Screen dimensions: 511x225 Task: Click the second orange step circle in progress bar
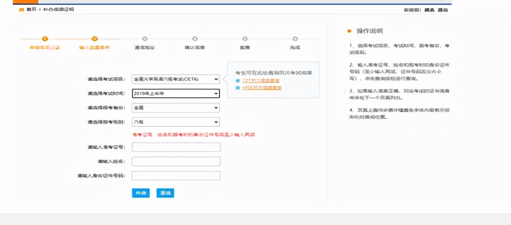(95, 39)
